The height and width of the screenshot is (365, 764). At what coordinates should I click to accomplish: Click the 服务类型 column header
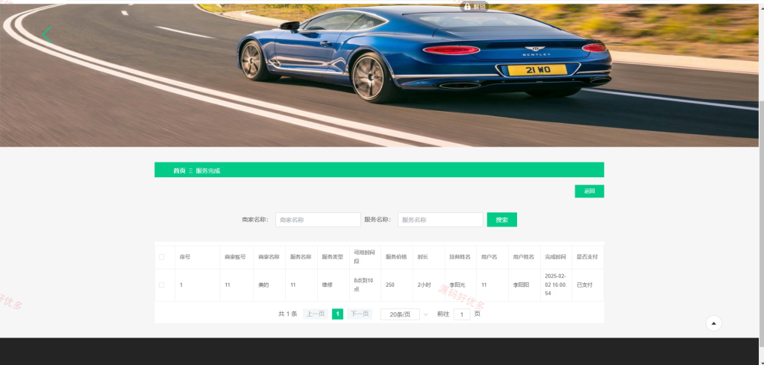332,257
